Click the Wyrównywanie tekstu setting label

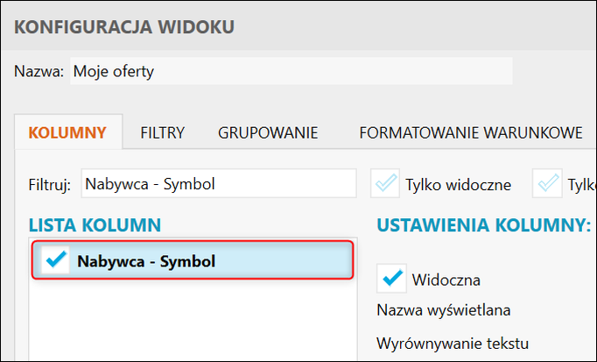click(x=452, y=342)
